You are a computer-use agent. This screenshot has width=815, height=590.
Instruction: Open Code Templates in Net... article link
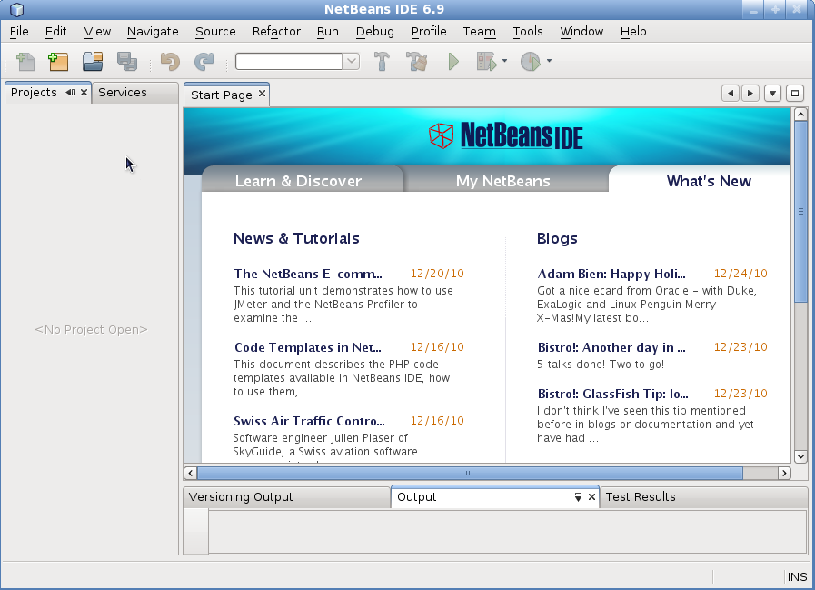(x=308, y=347)
